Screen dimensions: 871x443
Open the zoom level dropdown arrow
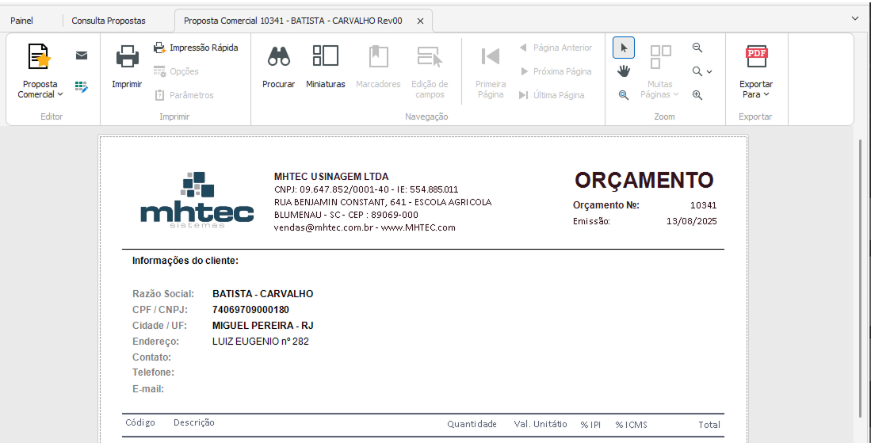[709, 71]
